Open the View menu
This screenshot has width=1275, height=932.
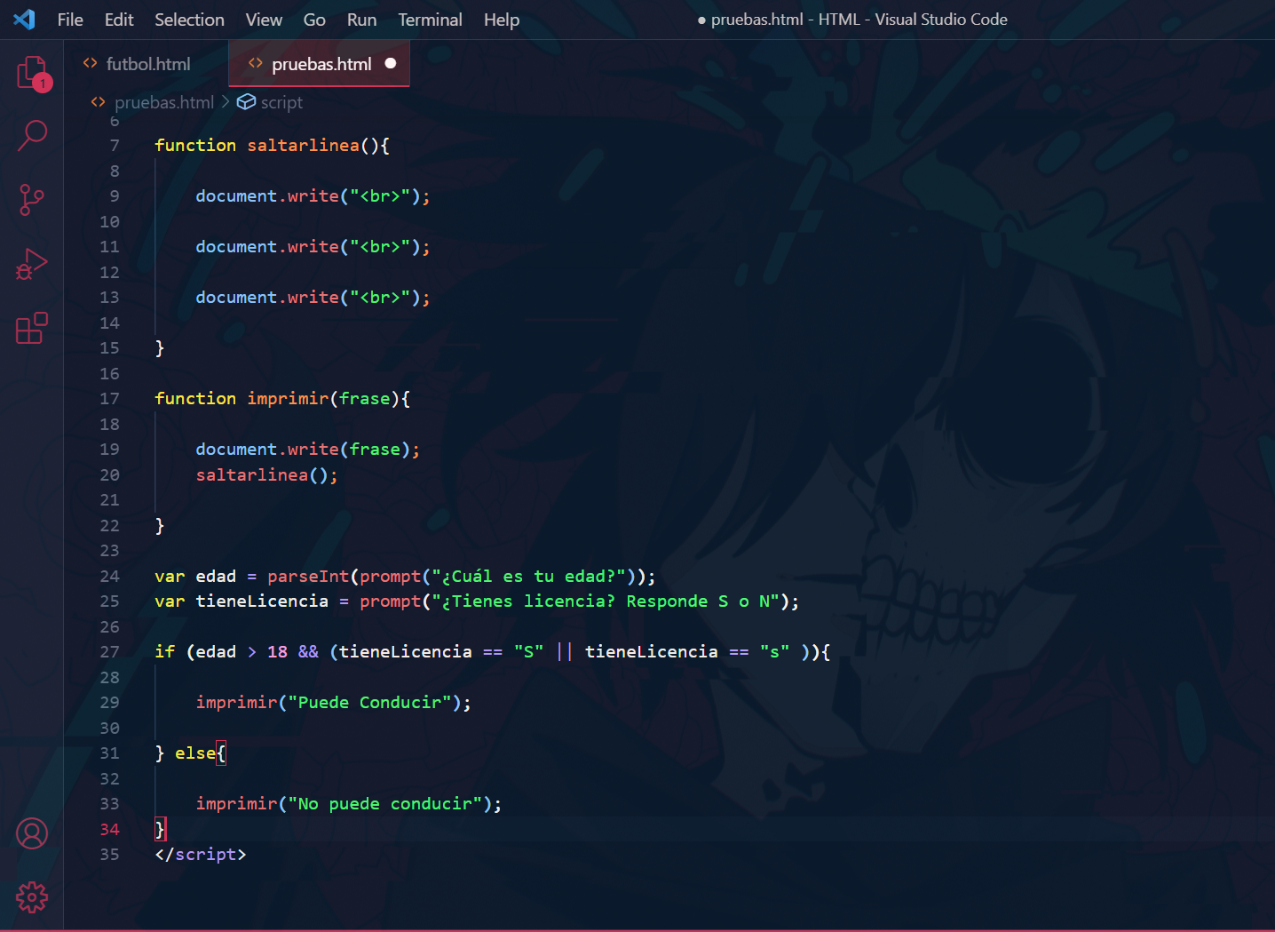click(264, 20)
